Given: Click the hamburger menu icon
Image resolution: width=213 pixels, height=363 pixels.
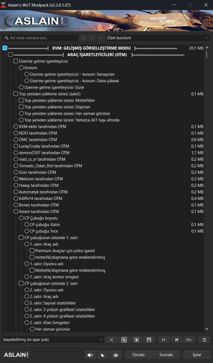Looking at the screenshot, I should coord(204,340).
